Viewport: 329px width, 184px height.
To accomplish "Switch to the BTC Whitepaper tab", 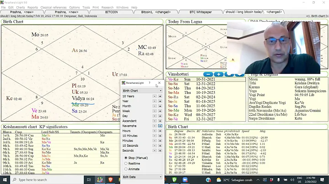I will tap(201, 12).
